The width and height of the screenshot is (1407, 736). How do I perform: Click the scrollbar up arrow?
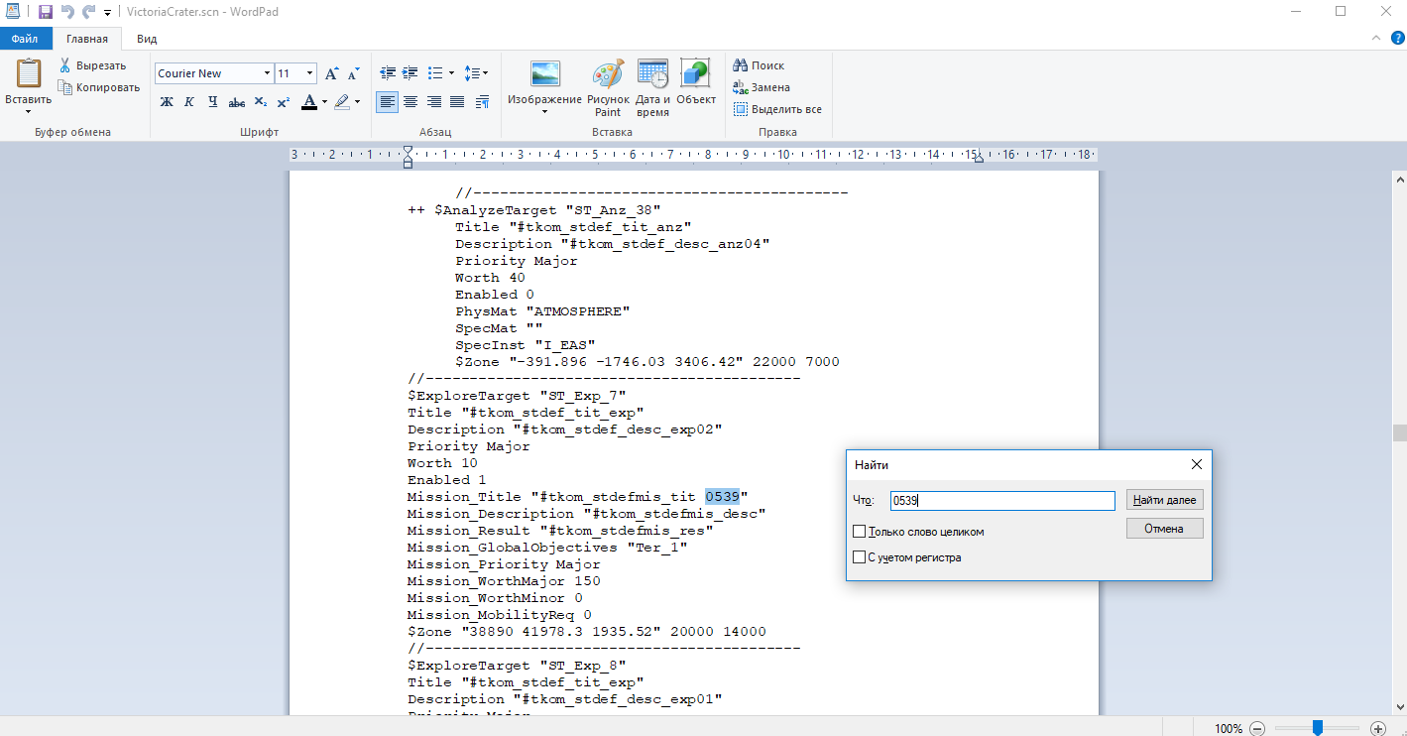[1399, 181]
